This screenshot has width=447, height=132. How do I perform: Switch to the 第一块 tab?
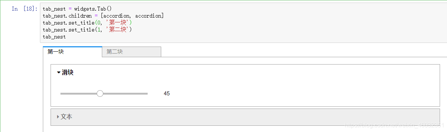(73, 52)
